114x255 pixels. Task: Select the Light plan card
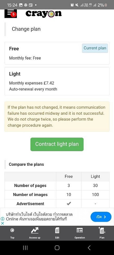[x=57, y=81]
